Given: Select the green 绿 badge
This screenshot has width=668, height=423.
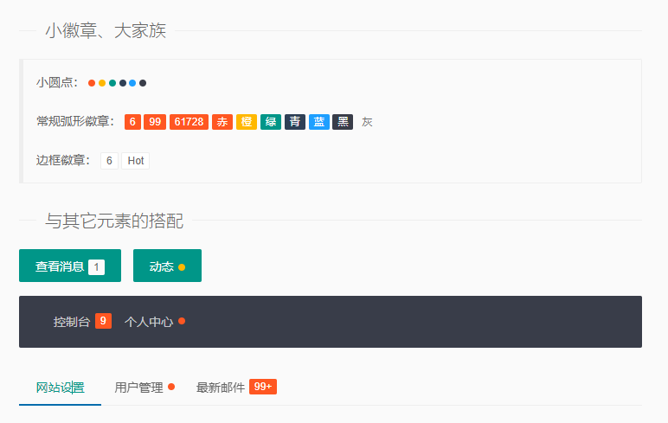Looking at the screenshot, I should click(x=271, y=122).
